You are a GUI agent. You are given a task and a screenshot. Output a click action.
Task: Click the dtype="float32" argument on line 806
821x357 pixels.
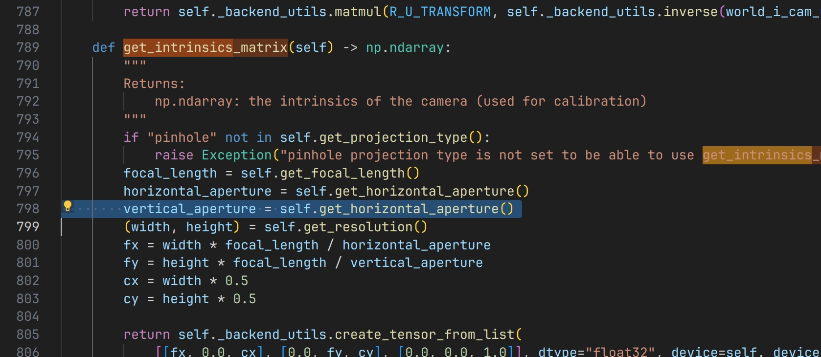596,352
